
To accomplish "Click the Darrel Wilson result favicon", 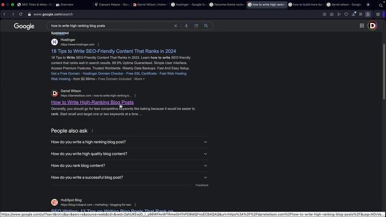I will [x=54, y=93].
